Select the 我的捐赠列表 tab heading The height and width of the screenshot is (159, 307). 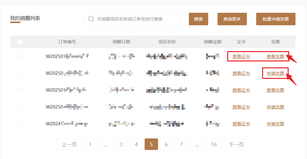tap(25, 19)
